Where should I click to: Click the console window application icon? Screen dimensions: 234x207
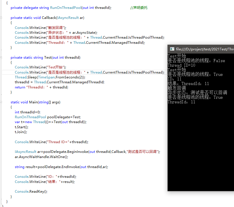[x=172, y=49]
